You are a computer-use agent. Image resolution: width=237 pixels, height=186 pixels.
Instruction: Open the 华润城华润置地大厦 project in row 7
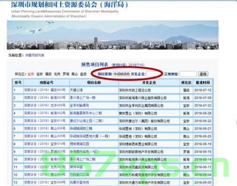coord(90,136)
